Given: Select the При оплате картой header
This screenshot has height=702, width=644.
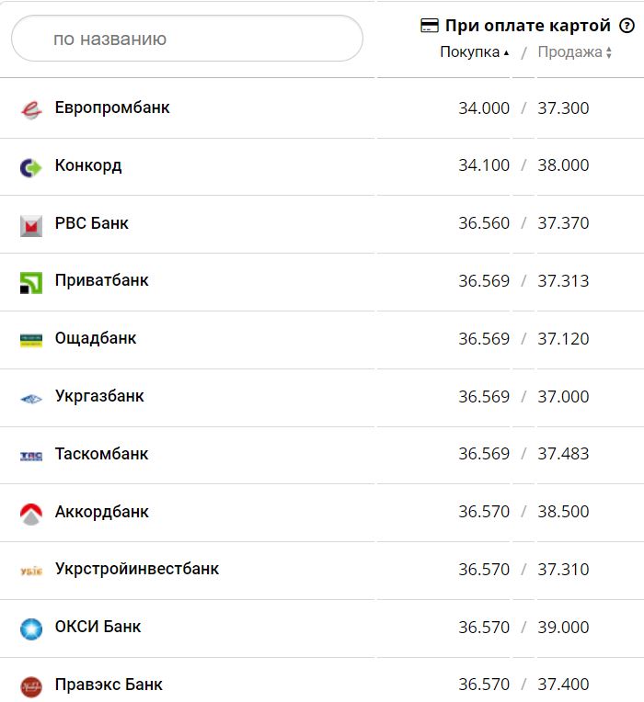Looking at the screenshot, I should (527, 26).
